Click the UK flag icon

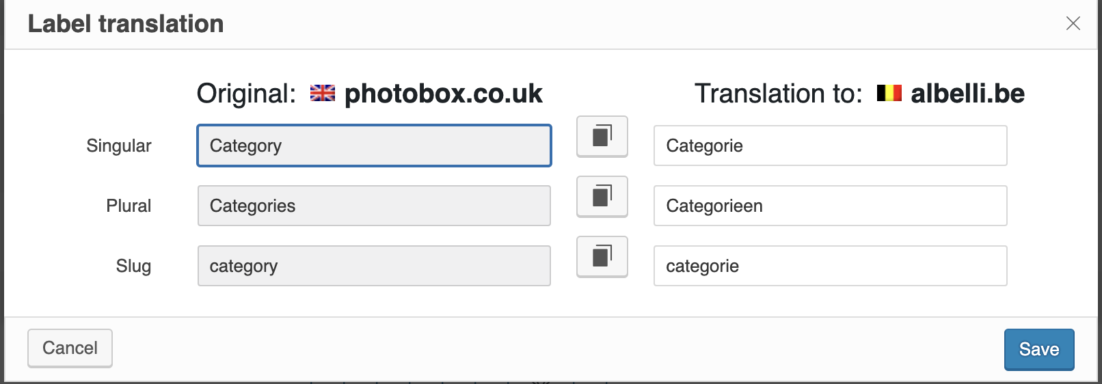[x=323, y=93]
